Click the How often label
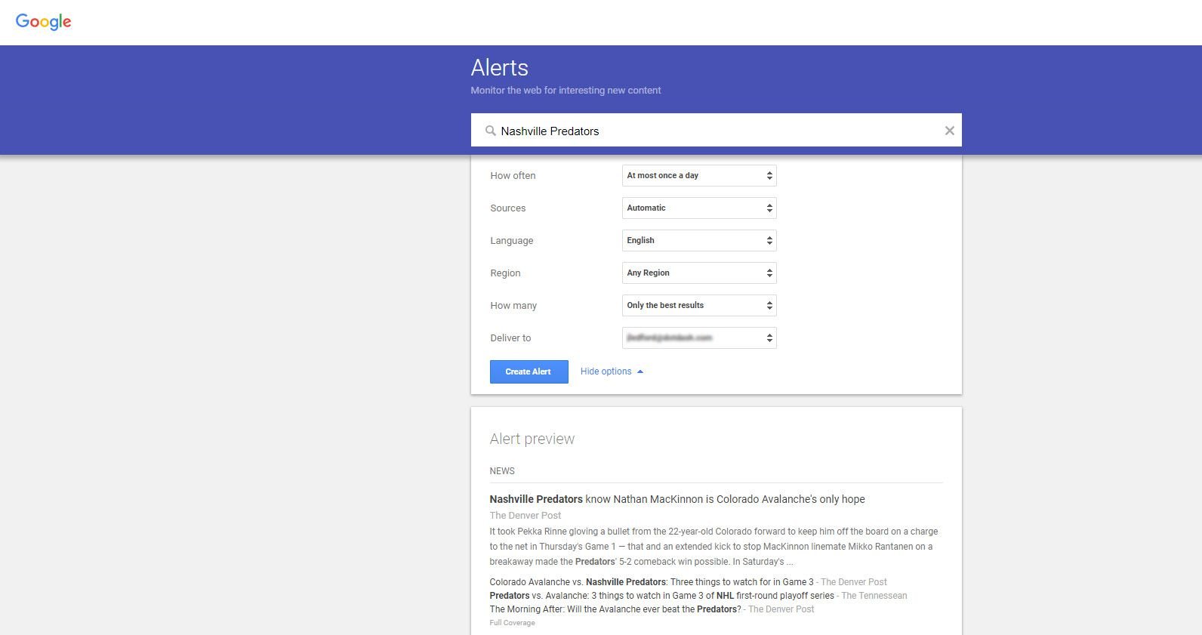The width and height of the screenshot is (1202, 635). tap(513, 176)
